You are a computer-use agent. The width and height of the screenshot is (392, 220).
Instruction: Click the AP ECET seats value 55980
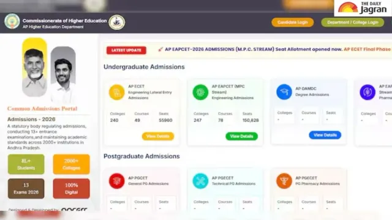(165, 120)
